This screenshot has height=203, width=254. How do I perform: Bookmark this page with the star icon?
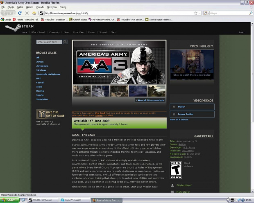[196, 13]
